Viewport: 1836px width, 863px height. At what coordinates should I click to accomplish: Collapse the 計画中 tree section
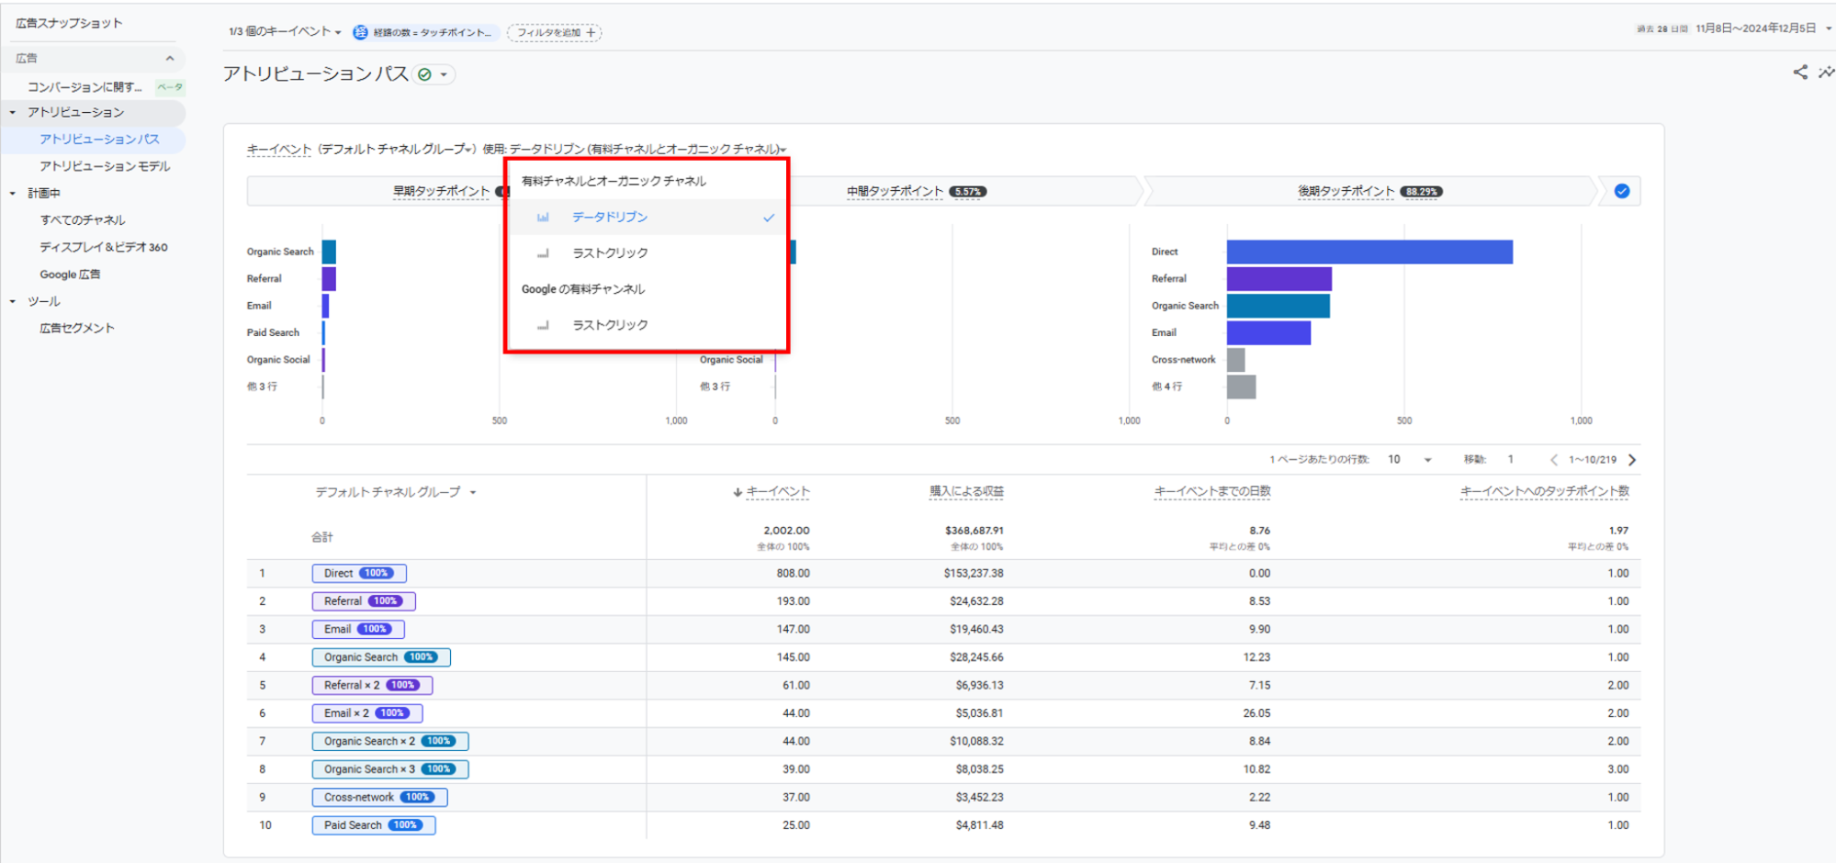click(x=12, y=194)
